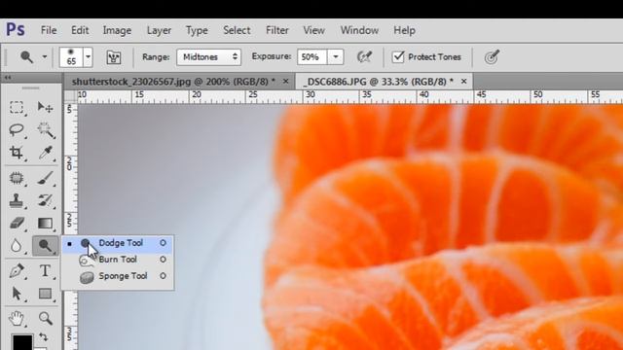Click the Photoshop Ps logo
Screen dimensions: 623x350
[16, 30]
